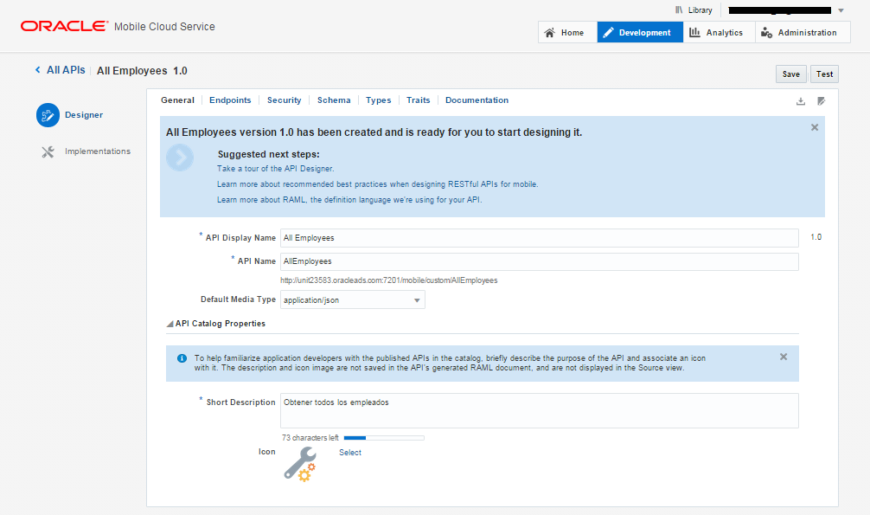Open the Administration menu
870x515 pixels.
coord(803,32)
